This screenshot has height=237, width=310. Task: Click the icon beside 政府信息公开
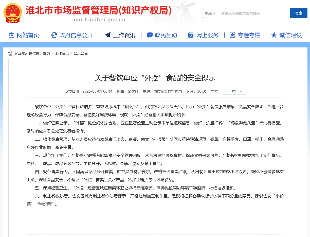54,35
